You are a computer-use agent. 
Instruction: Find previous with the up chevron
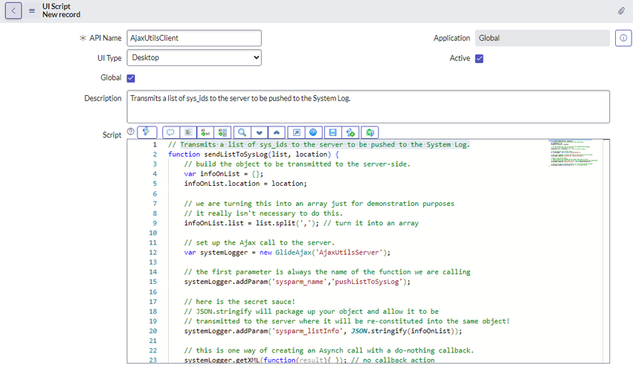pyautogui.click(x=277, y=132)
